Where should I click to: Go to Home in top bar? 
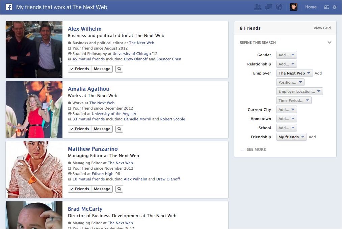point(311,7)
